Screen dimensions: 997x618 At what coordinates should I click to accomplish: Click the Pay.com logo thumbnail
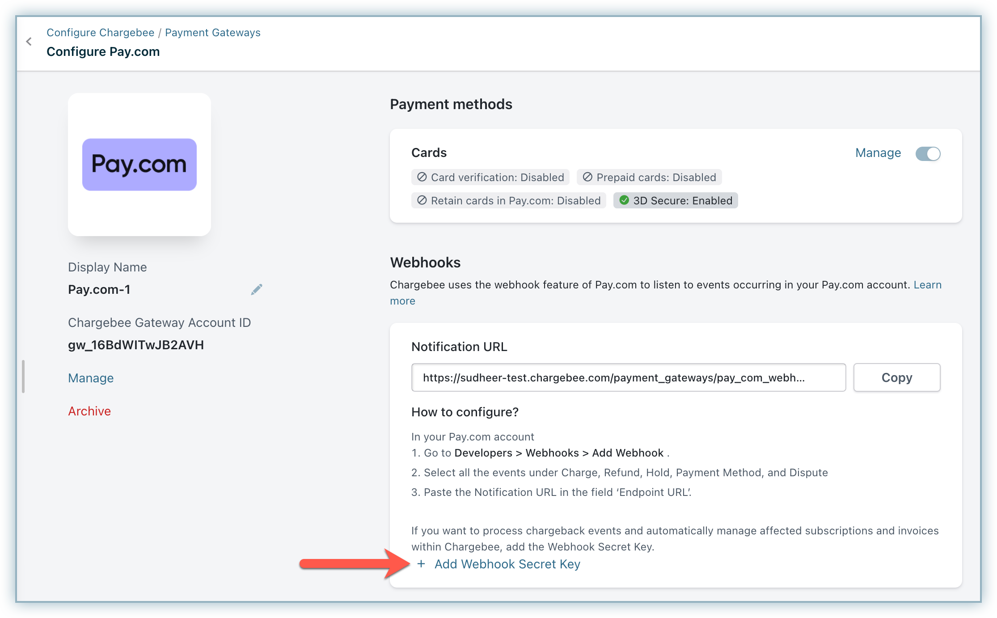tap(139, 165)
